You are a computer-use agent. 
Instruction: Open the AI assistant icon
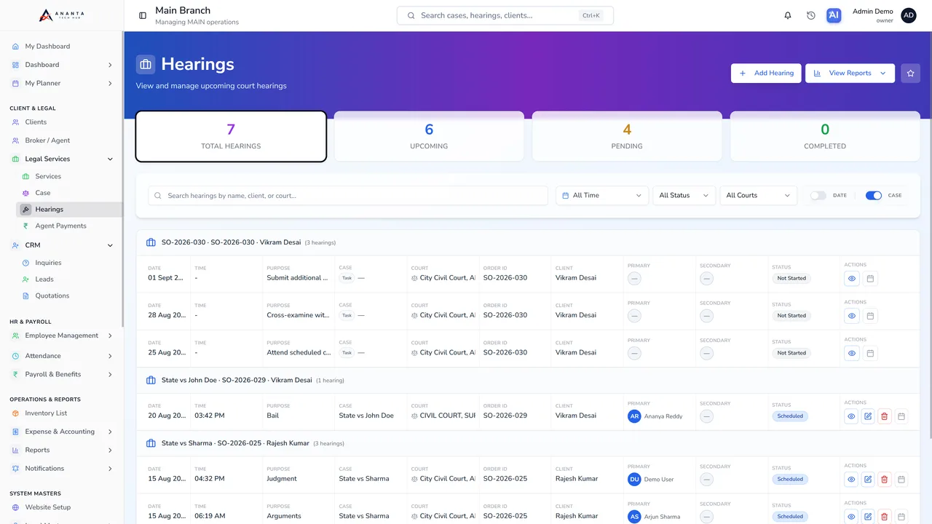pos(834,15)
